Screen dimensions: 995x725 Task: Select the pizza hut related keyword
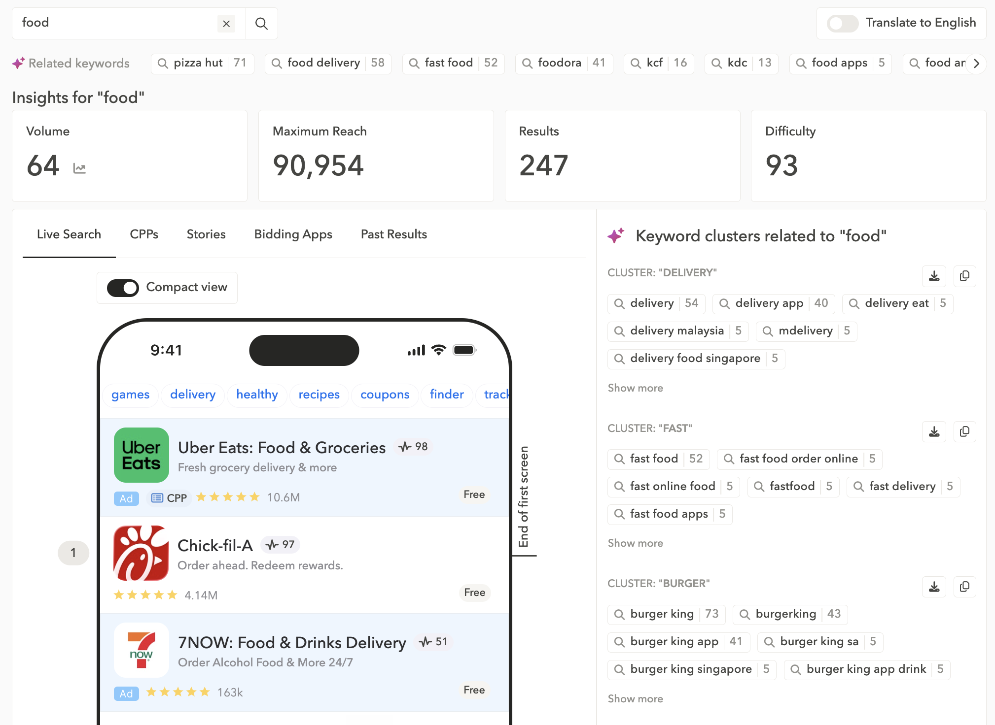tap(203, 63)
